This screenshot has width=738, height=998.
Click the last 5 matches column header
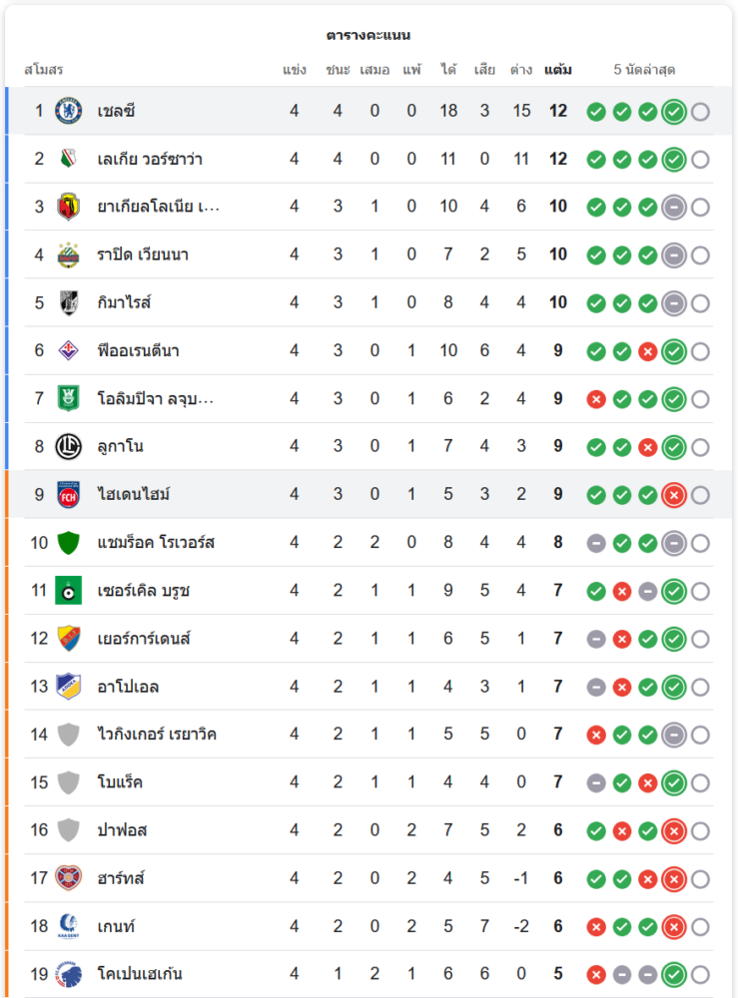644,70
